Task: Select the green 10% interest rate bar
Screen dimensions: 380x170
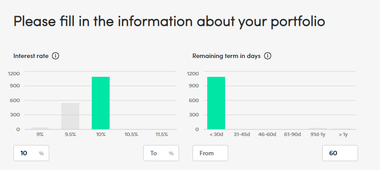Action: pos(101,103)
